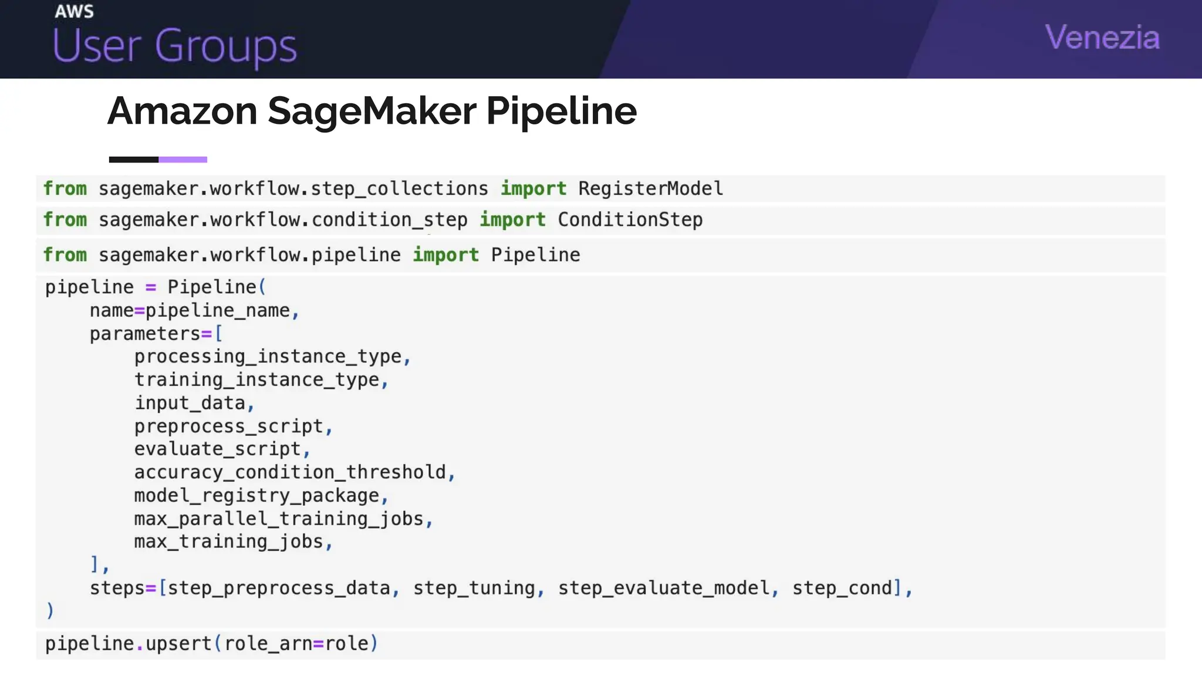Image resolution: width=1202 pixels, height=676 pixels.
Task: Click step_preprocess_data in steps list
Action: 279,588
